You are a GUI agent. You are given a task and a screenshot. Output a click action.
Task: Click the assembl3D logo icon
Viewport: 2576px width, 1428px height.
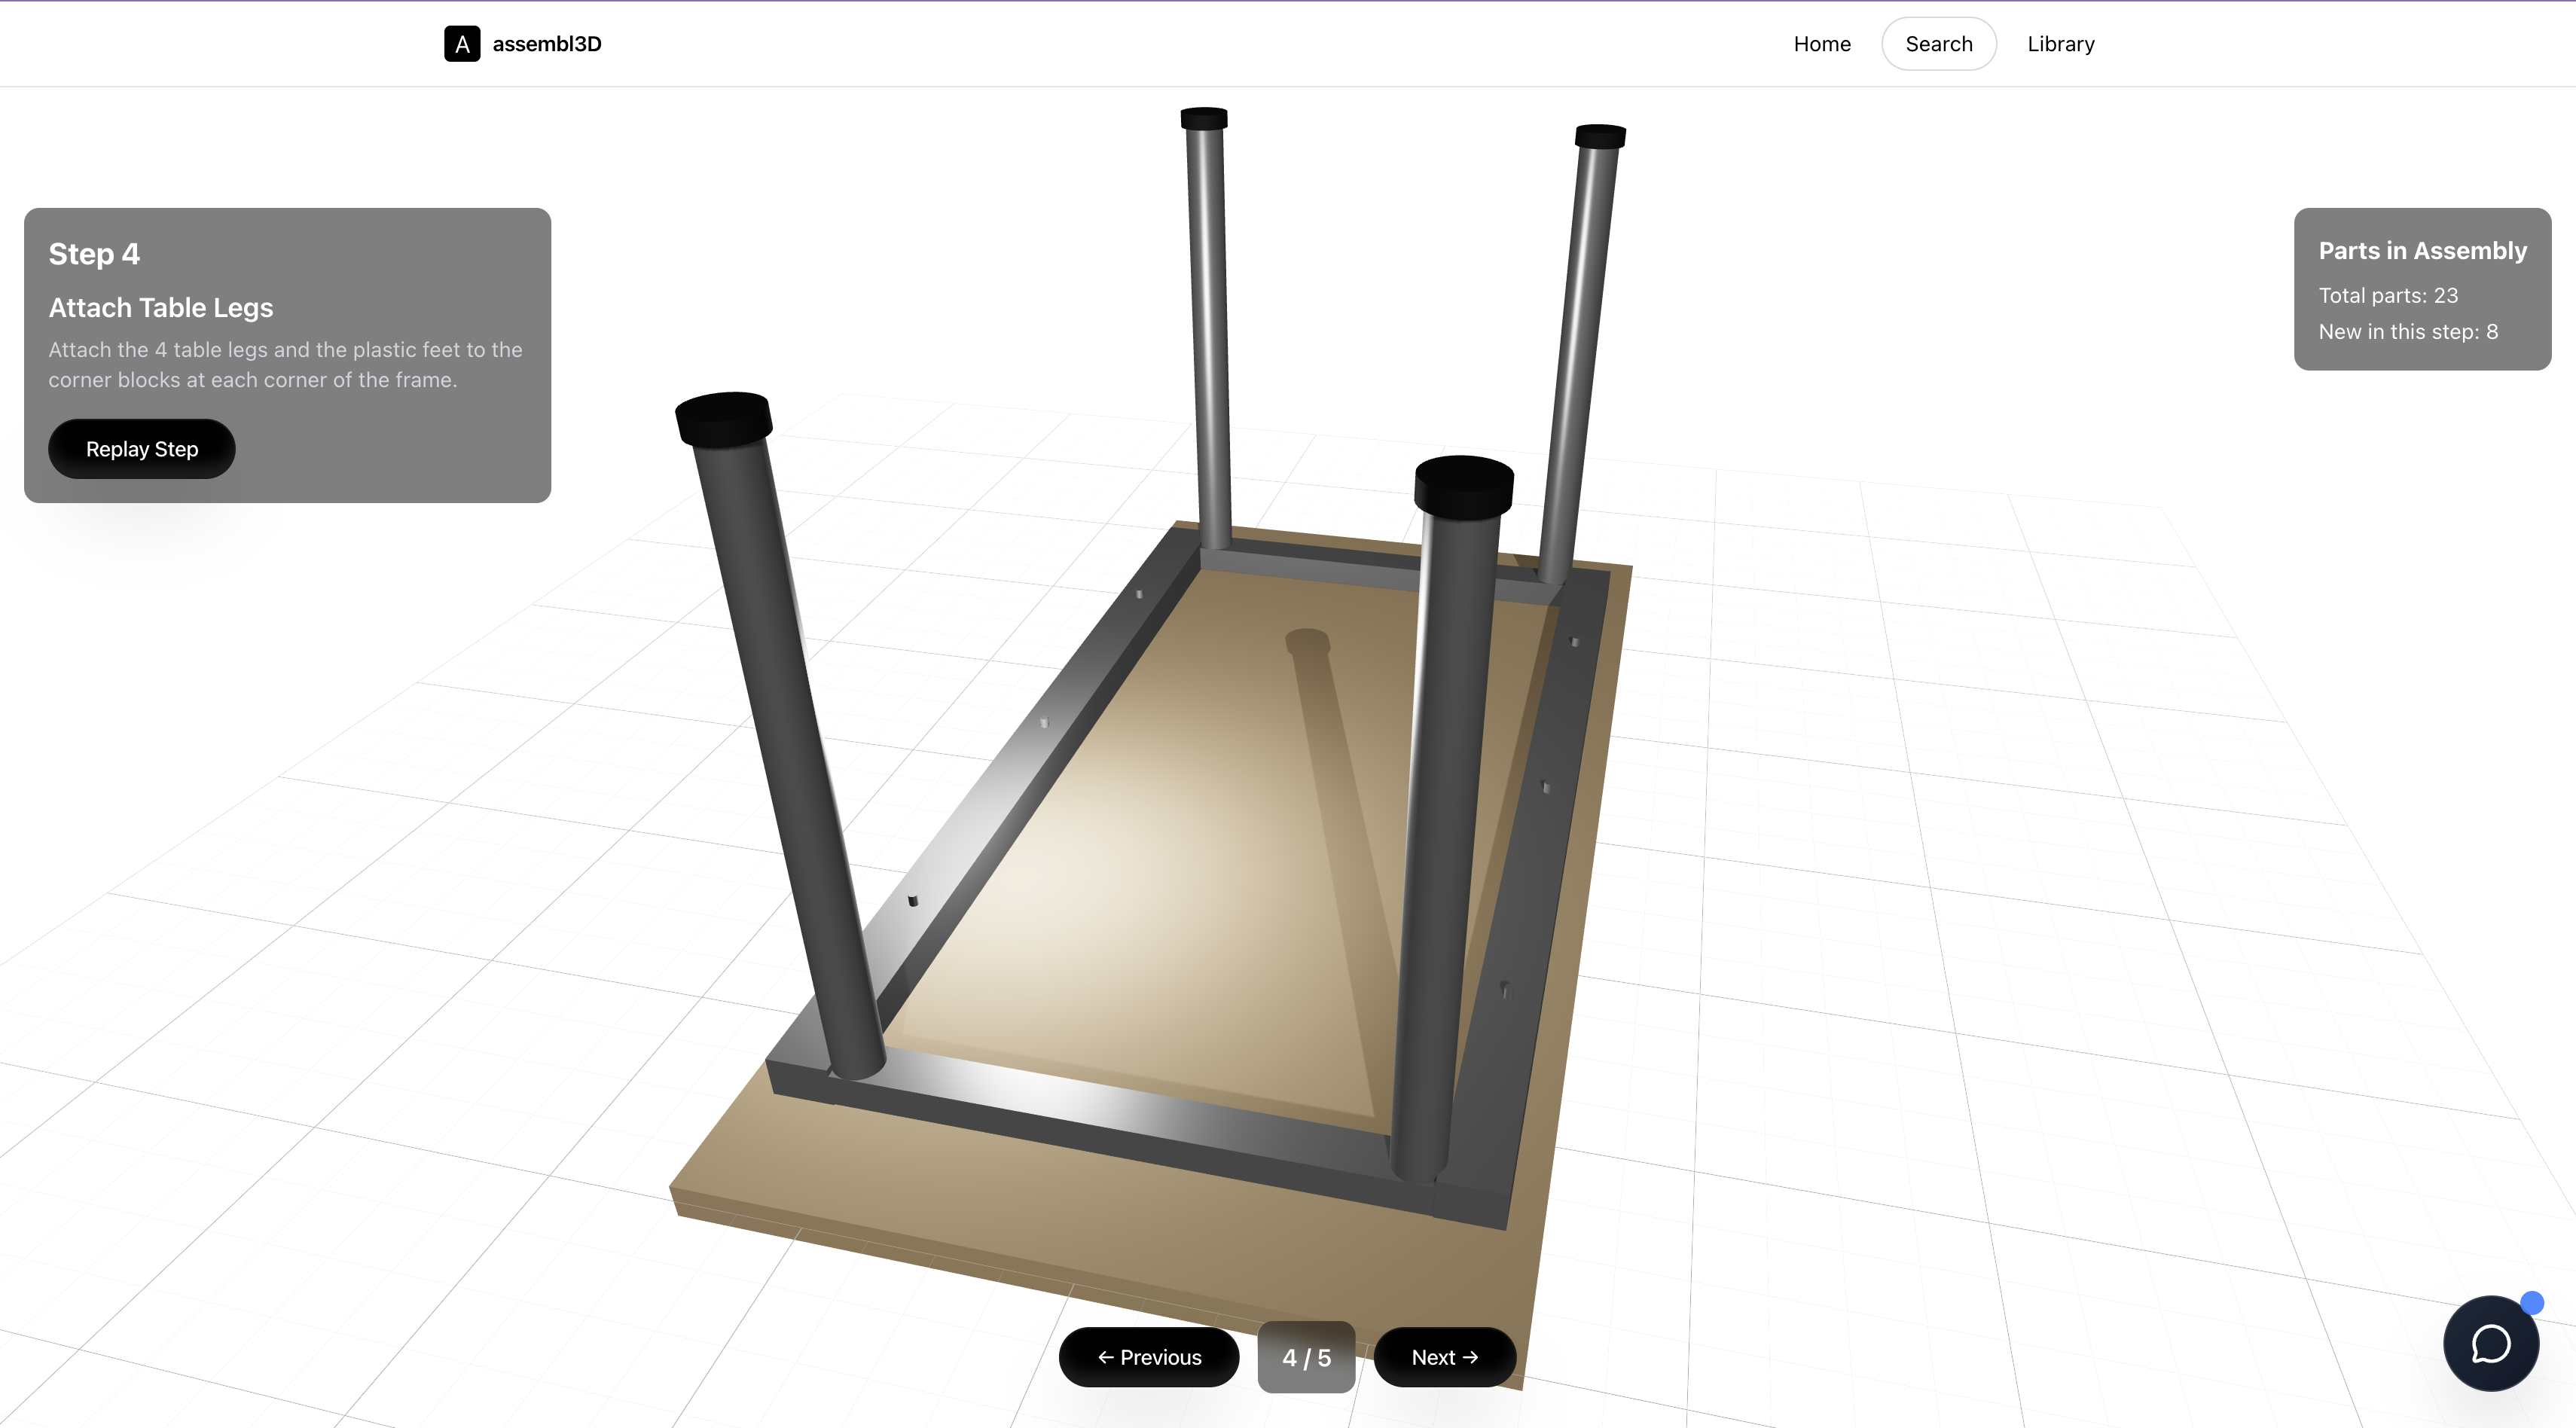coord(461,43)
